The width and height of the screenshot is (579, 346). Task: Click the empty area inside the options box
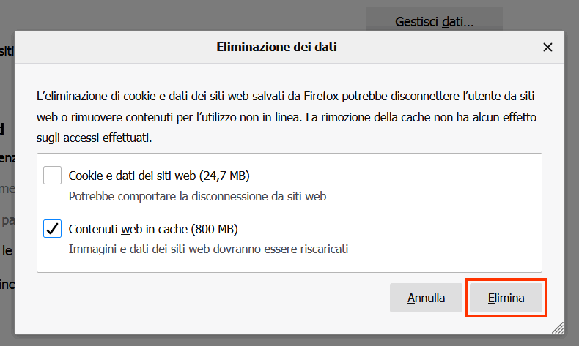point(440,212)
